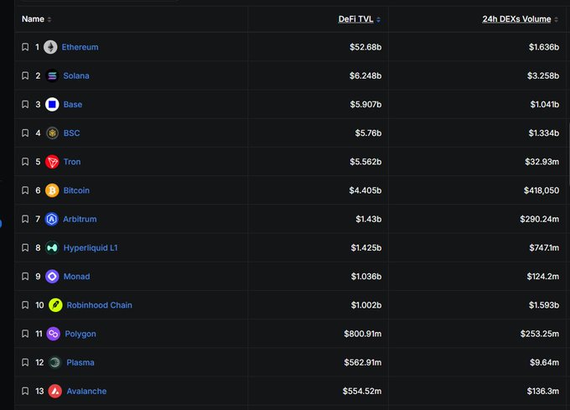Click the Monad logo icon
Screen dimensions: 570x410
pos(52,277)
